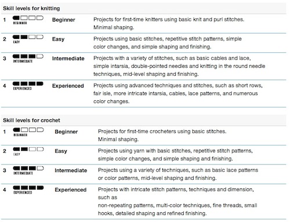
Task: Click the crochet Experienced skill bar icon
Action: click(28, 190)
